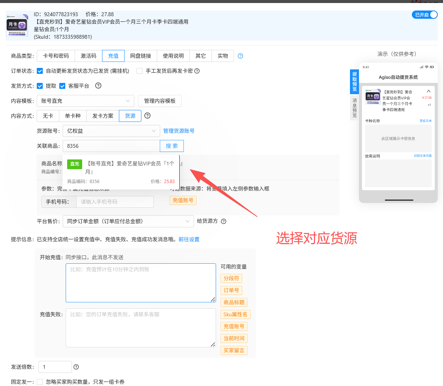
Task: Insert 当前时间 variable
Action: pos(234,338)
